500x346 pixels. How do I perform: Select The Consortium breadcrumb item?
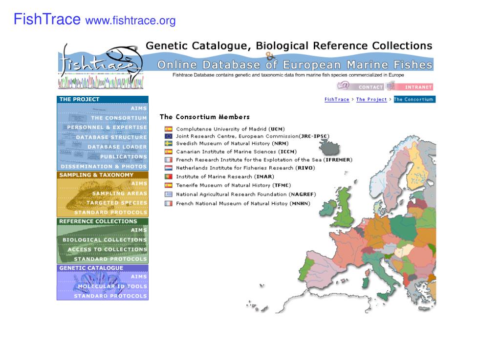(414, 100)
